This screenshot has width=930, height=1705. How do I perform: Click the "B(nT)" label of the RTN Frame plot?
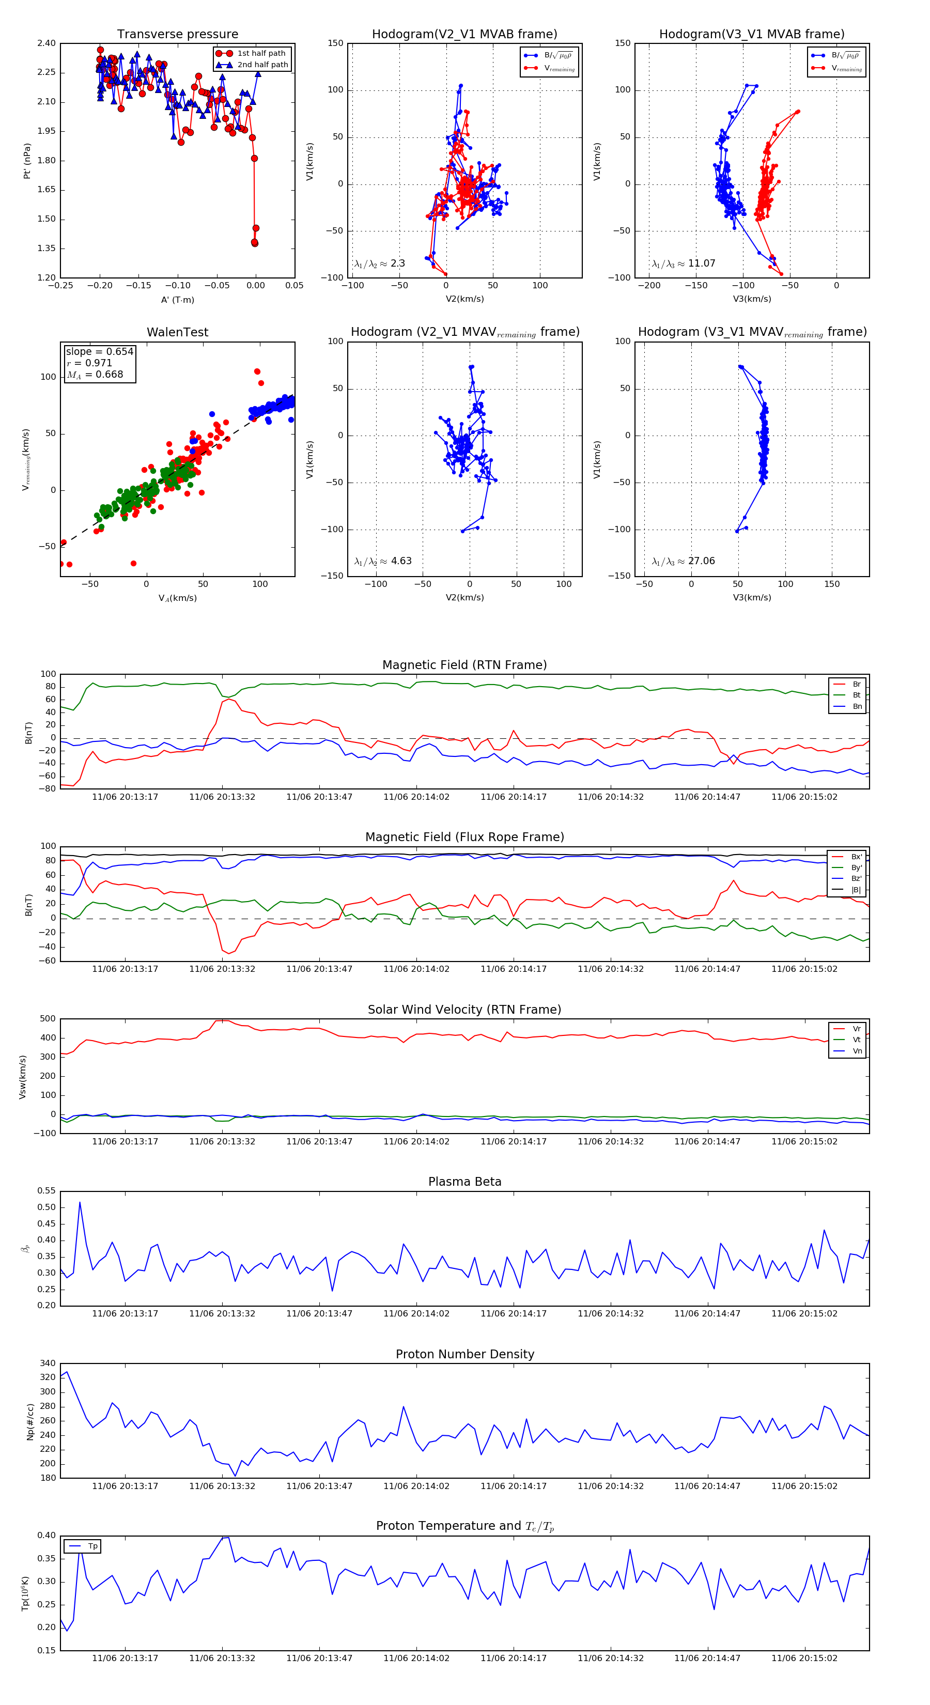click(28, 733)
